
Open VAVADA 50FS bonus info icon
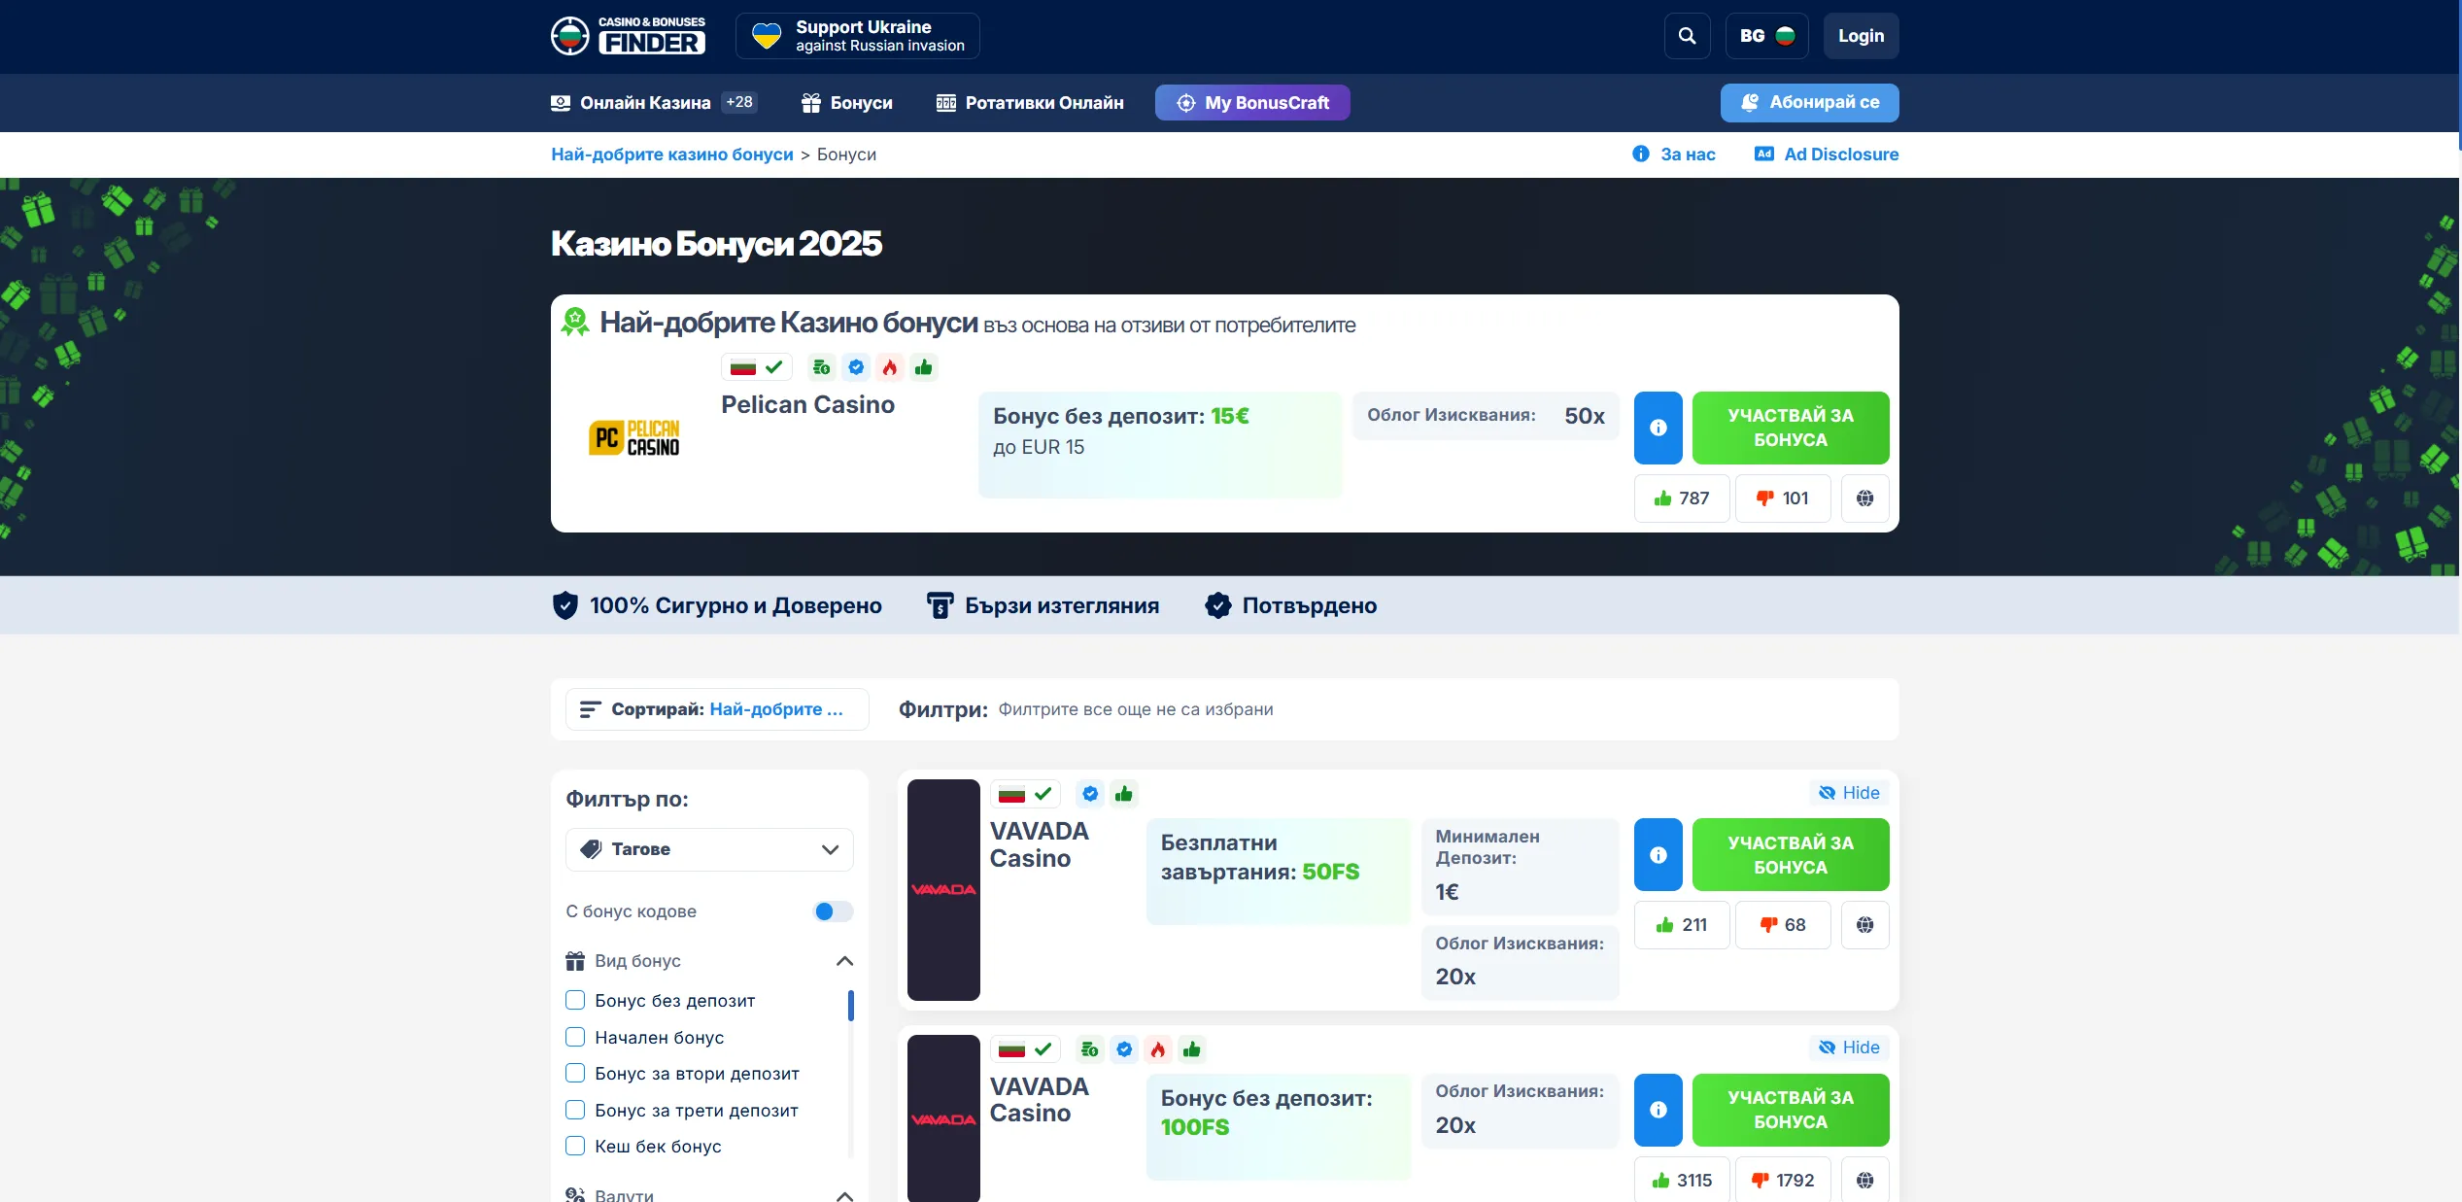click(x=1658, y=855)
